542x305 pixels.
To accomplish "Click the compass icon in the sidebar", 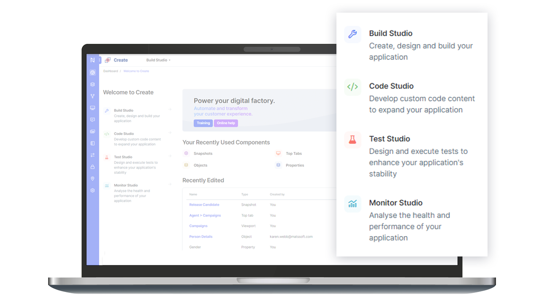I will pyautogui.click(x=92, y=72).
